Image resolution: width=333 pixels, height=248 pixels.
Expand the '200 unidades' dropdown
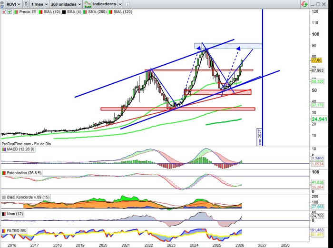[x=65, y=4]
